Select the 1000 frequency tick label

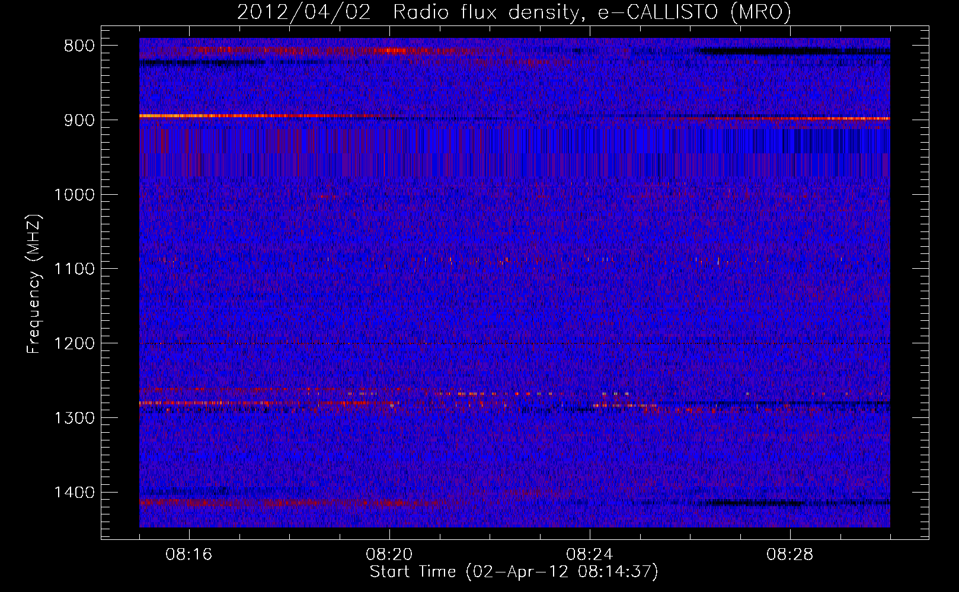pos(74,195)
